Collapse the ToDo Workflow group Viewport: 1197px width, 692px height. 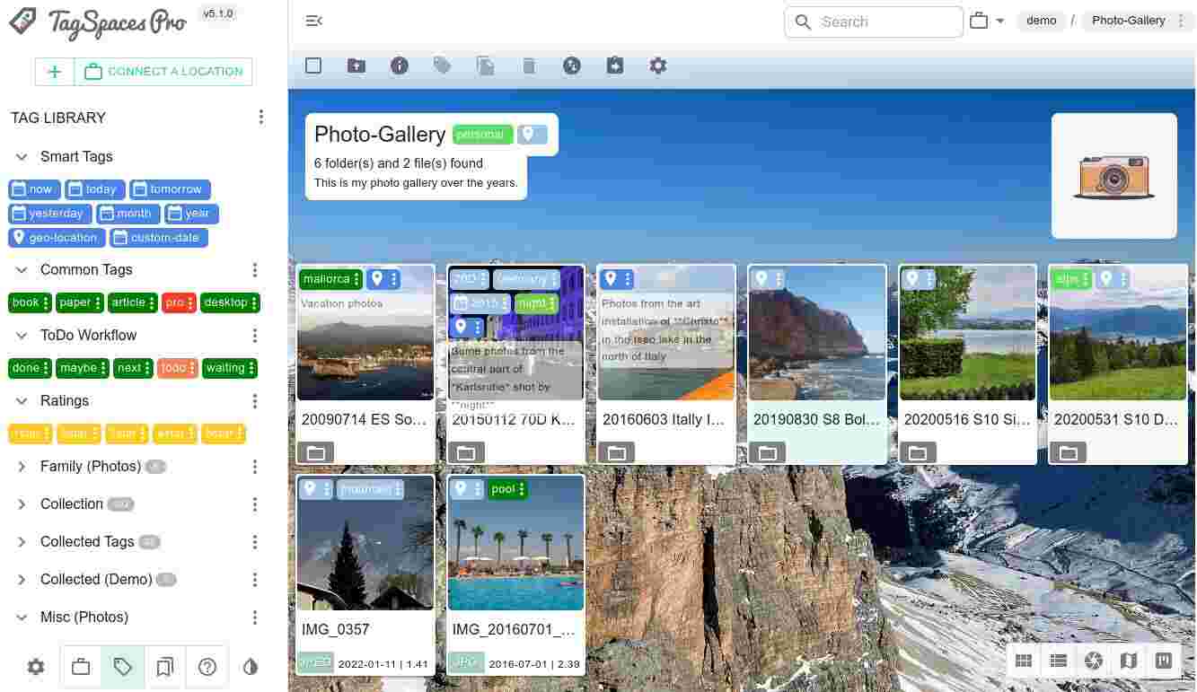(x=22, y=335)
